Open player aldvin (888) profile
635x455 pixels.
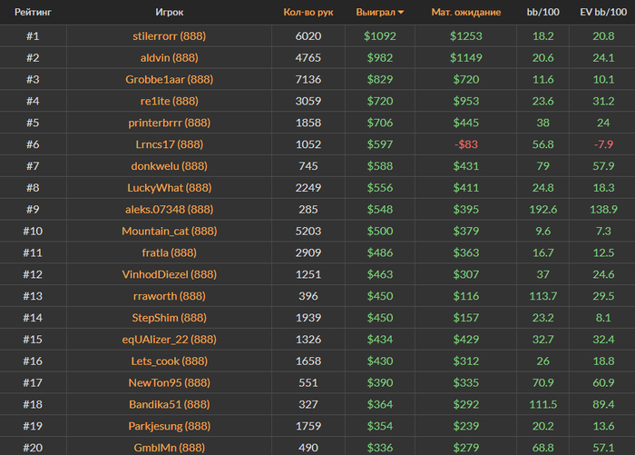[170, 57]
